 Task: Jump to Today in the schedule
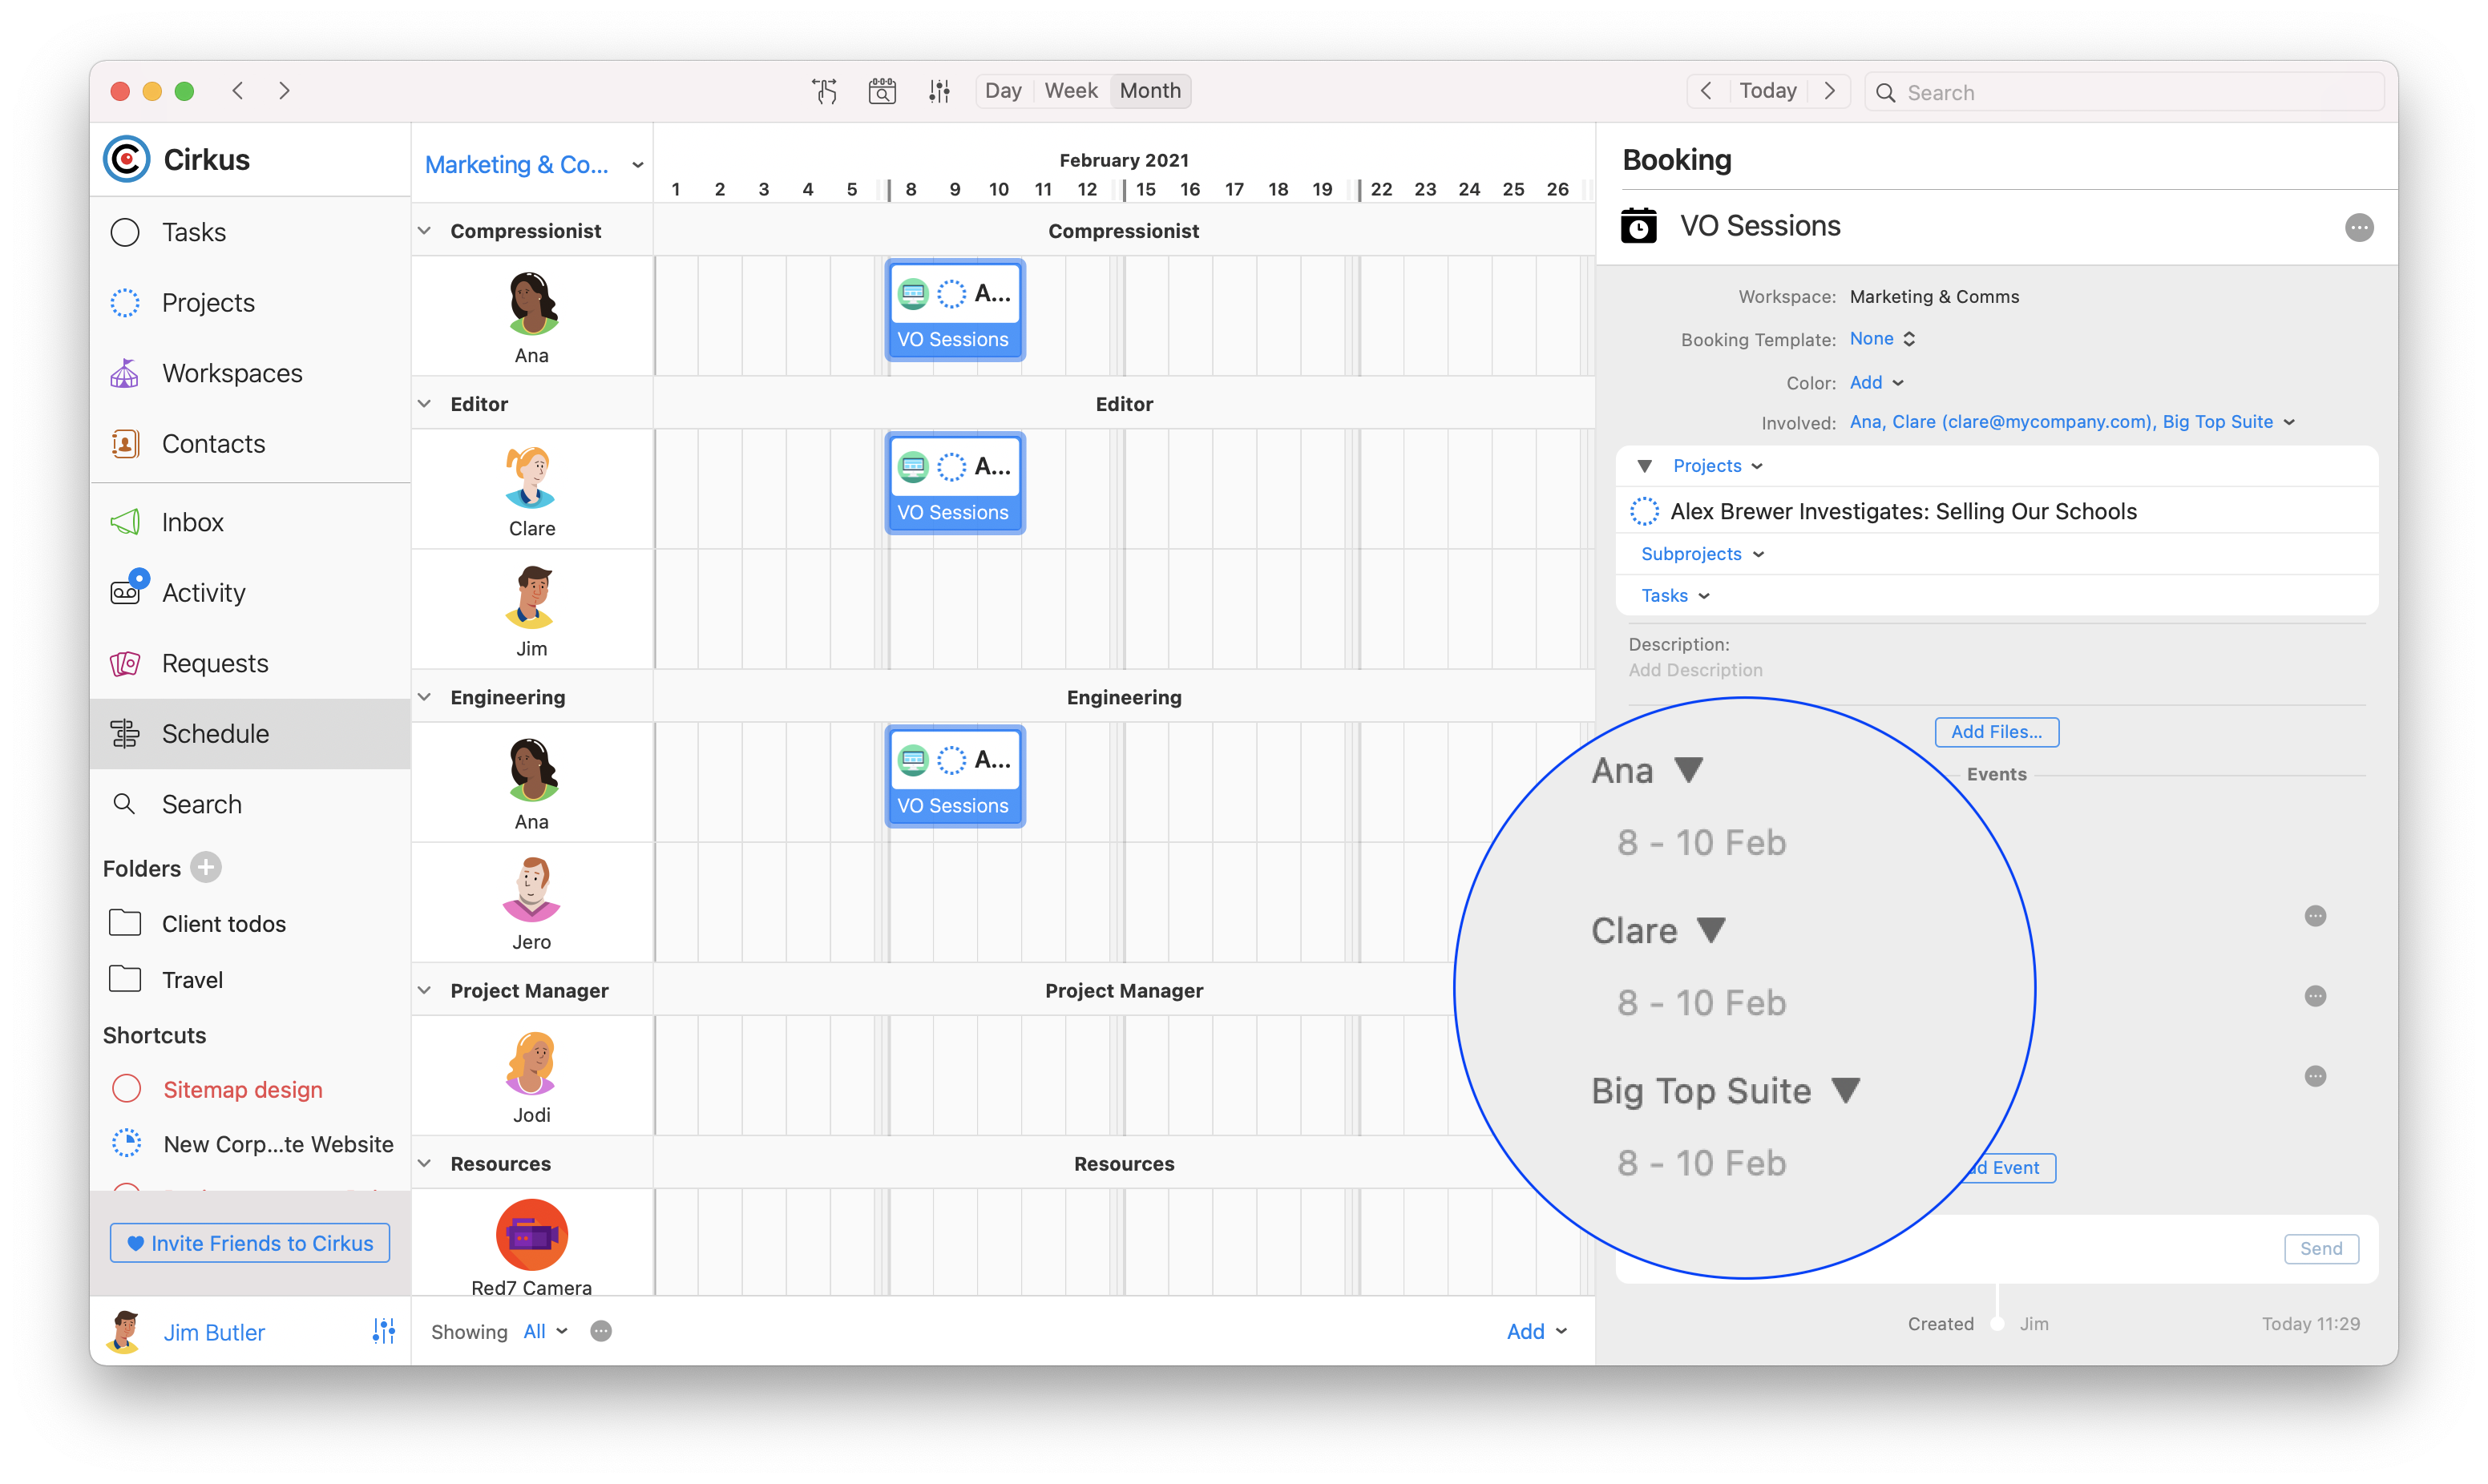tap(1768, 91)
